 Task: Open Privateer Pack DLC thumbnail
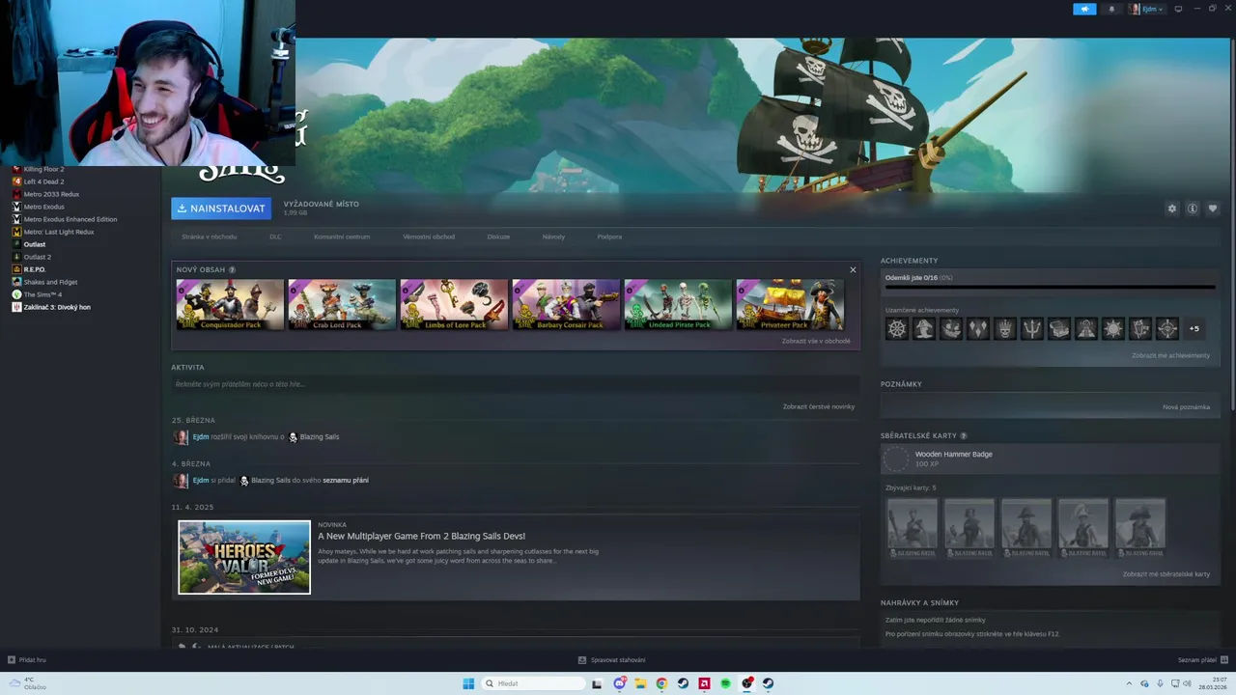(x=790, y=305)
